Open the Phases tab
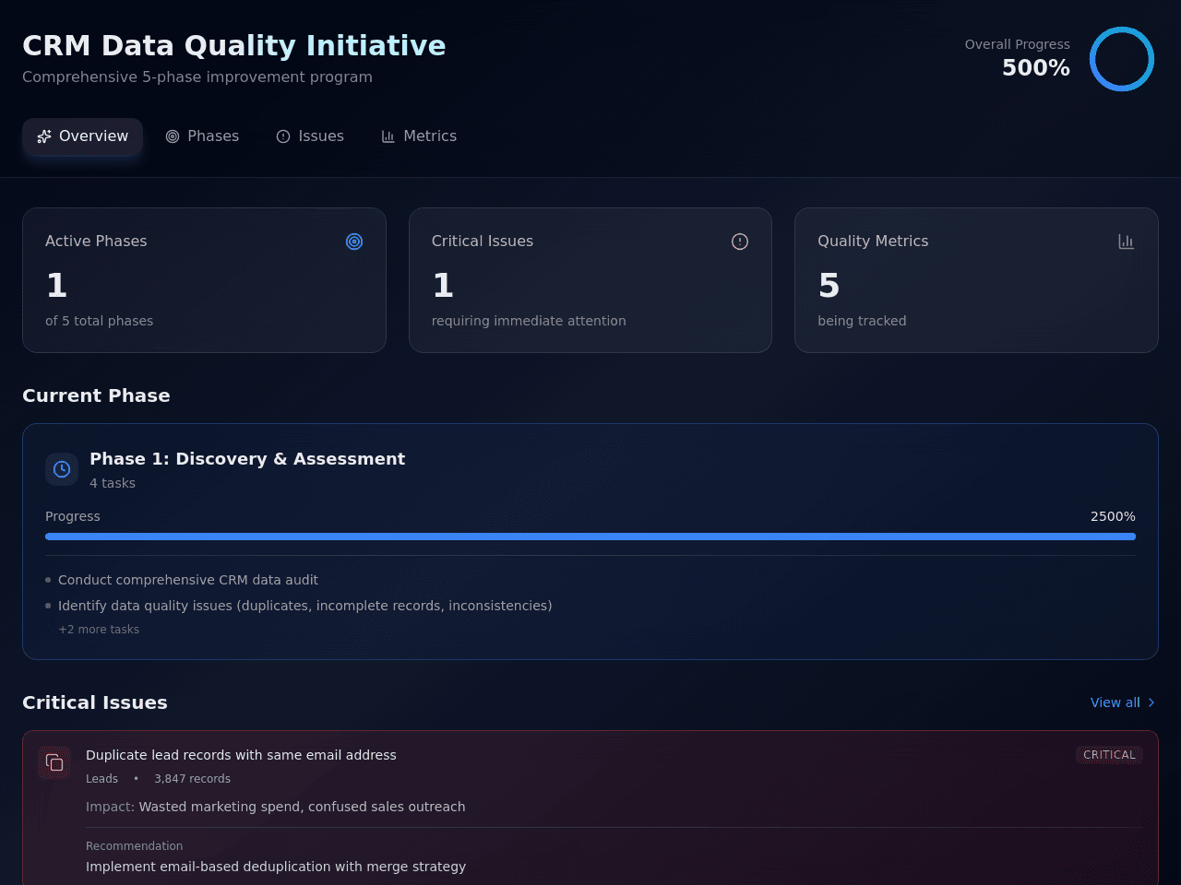1181x885 pixels. coord(202,136)
